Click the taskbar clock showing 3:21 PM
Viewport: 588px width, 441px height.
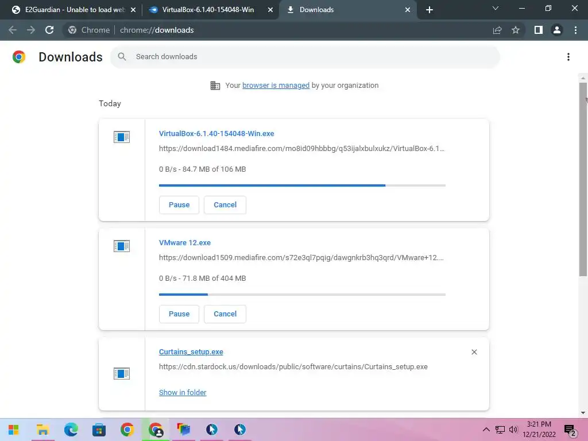click(539, 430)
